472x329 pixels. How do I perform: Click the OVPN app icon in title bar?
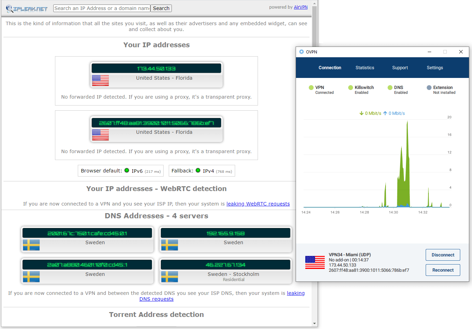click(301, 52)
